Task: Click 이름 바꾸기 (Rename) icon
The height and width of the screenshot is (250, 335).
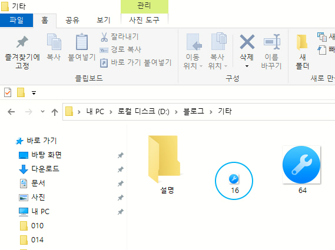Action: pos(271,42)
